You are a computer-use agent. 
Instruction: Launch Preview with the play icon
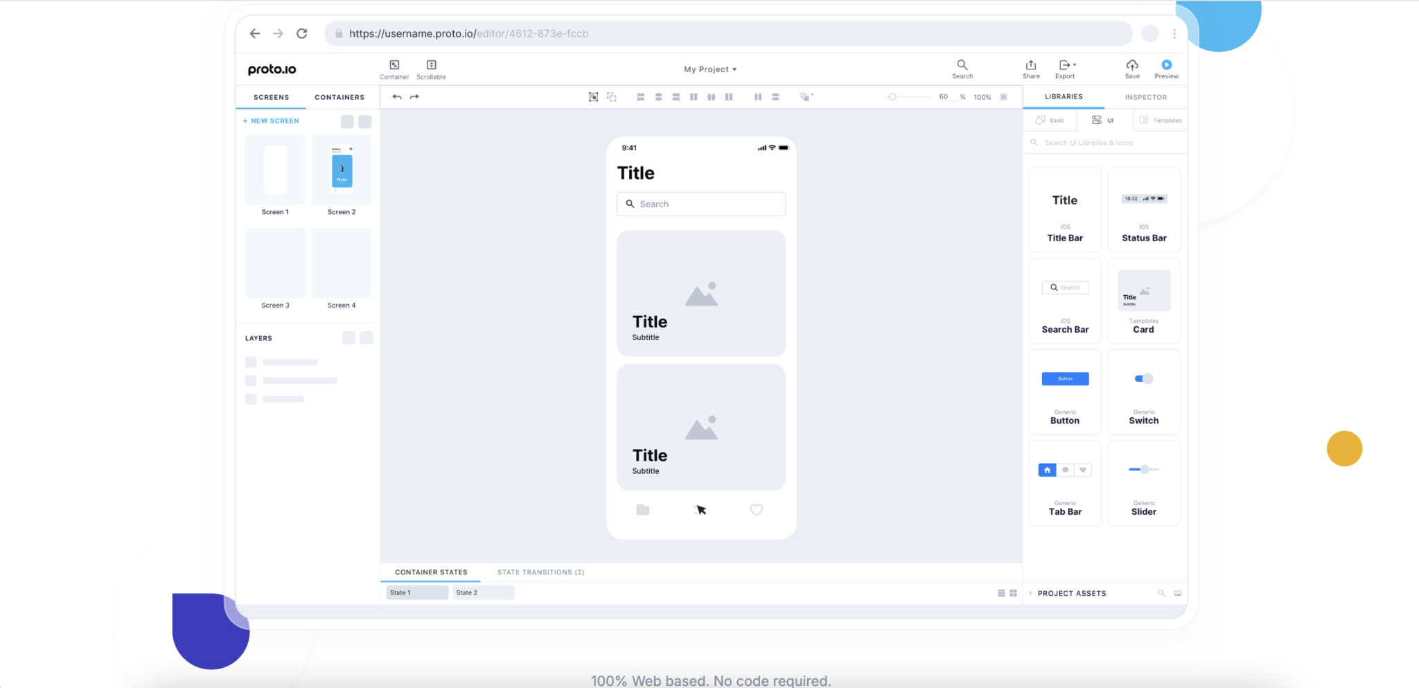point(1167,65)
